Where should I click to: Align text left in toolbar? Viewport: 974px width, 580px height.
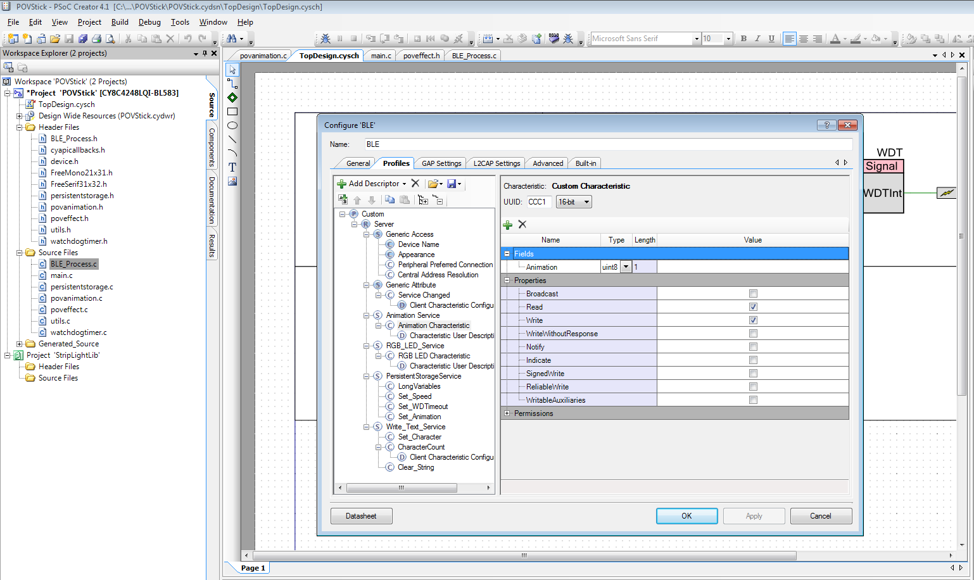pos(789,39)
